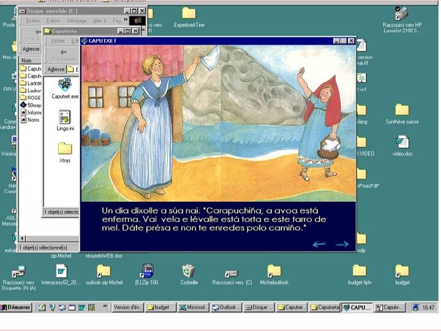
Task: Open the Synthèse suisse folder
Action: pyautogui.click(x=402, y=114)
